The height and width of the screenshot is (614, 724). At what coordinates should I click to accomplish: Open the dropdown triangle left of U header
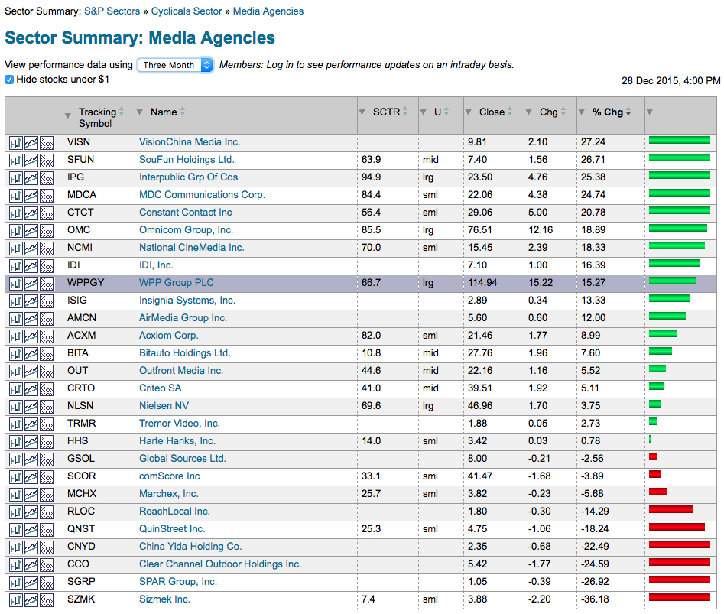tap(424, 112)
